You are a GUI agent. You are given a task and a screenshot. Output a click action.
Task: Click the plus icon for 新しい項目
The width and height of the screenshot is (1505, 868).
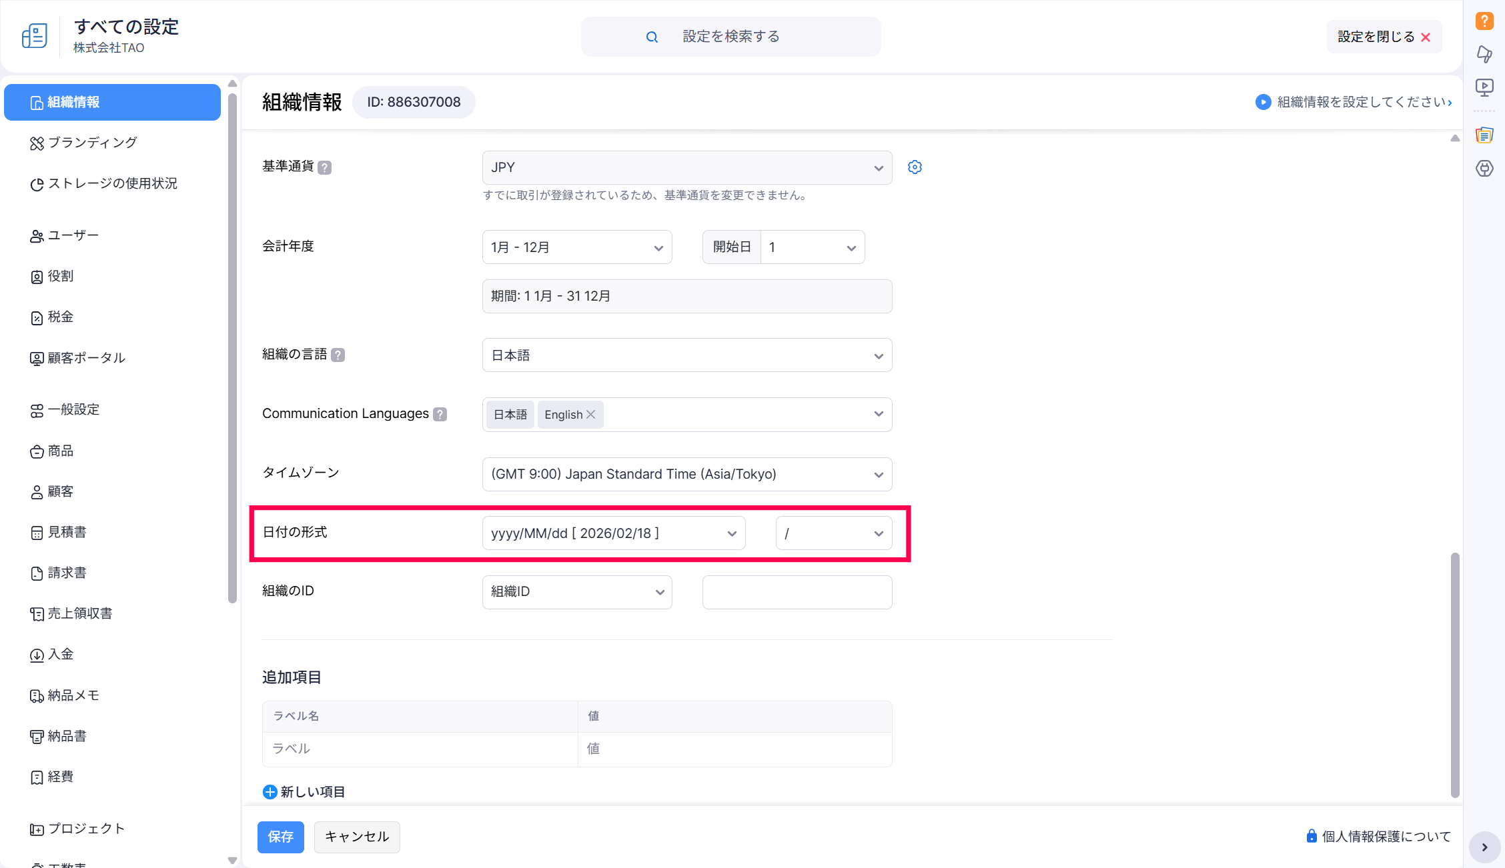[x=270, y=792]
